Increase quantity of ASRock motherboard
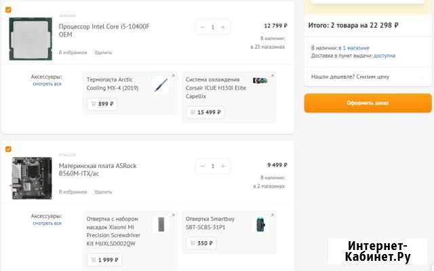434x271 pixels. [x=222, y=166]
